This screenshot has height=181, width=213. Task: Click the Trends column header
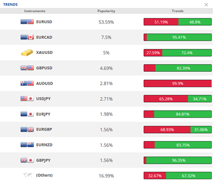(x=178, y=11)
